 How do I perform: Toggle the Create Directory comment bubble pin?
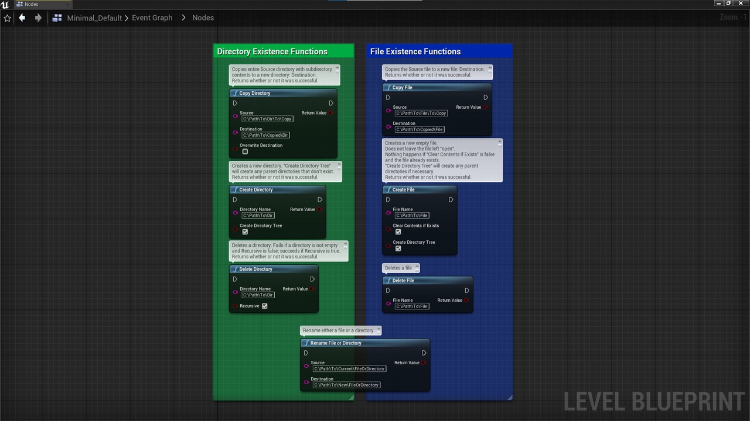(x=339, y=165)
